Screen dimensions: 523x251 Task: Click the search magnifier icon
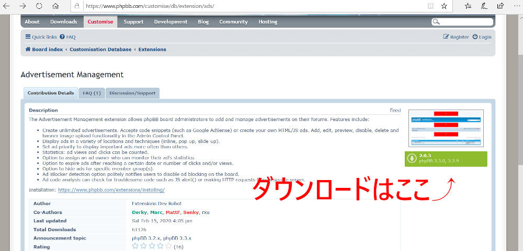[x=436, y=22]
